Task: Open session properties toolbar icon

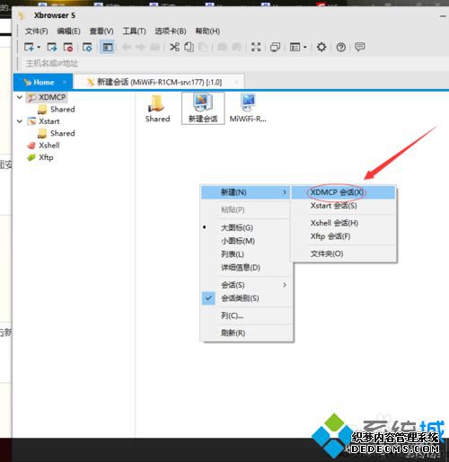Action: (87, 47)
